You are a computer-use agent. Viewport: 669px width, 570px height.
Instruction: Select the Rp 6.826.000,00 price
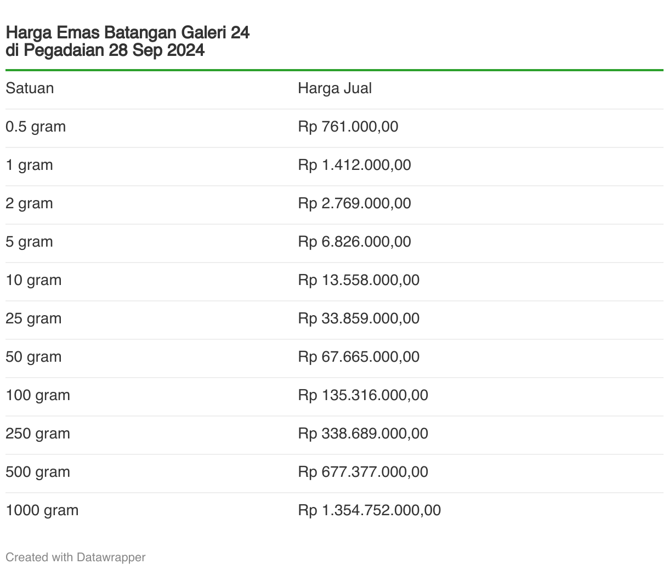pyautogui.click(x=354, y=242)
